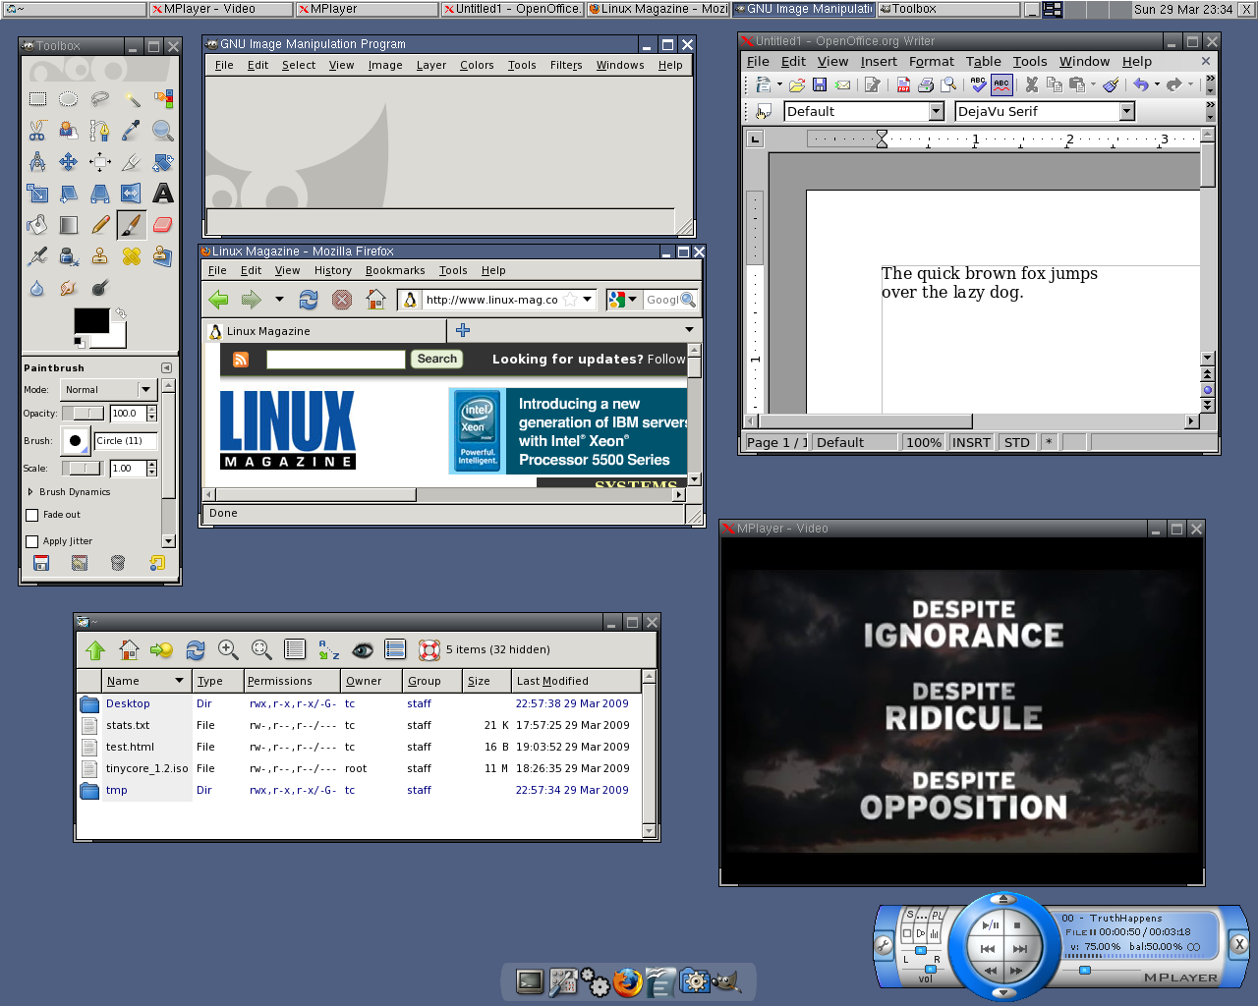The width and height of the screenshot is (1258, 1006).
Task: Open the Bookmarks menu in Firefox
Action: pos(395,270)
